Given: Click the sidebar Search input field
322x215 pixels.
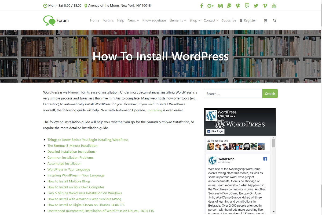Looking at the screenshot, I should (233, 94).
